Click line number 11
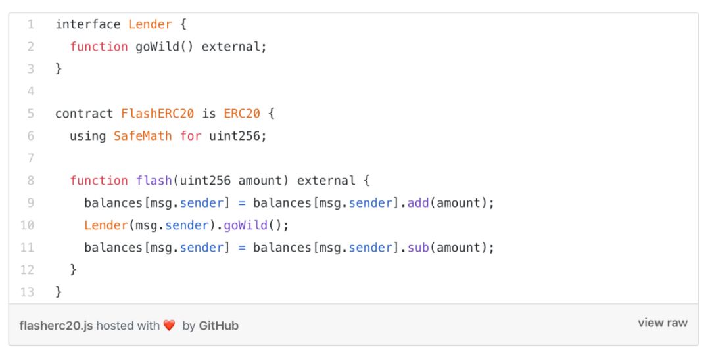Viewport: 710px width, 358px height. pyautogui.click(x=27, y=248)
